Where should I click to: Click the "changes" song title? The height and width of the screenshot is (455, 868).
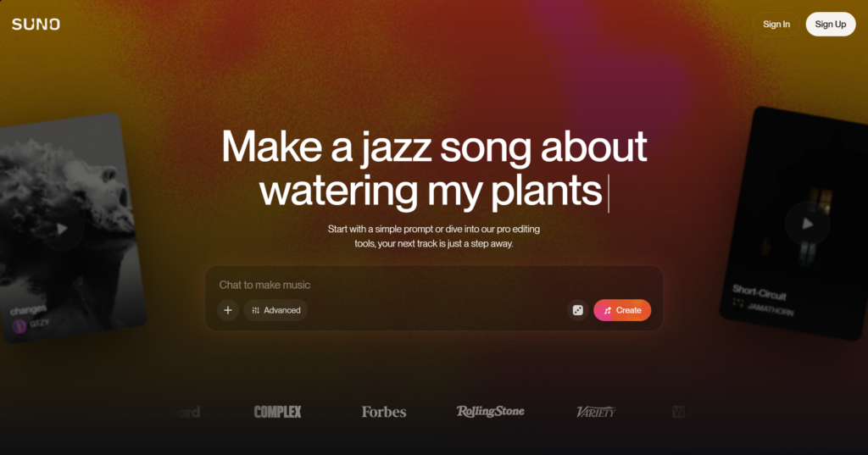coord(28,309)
